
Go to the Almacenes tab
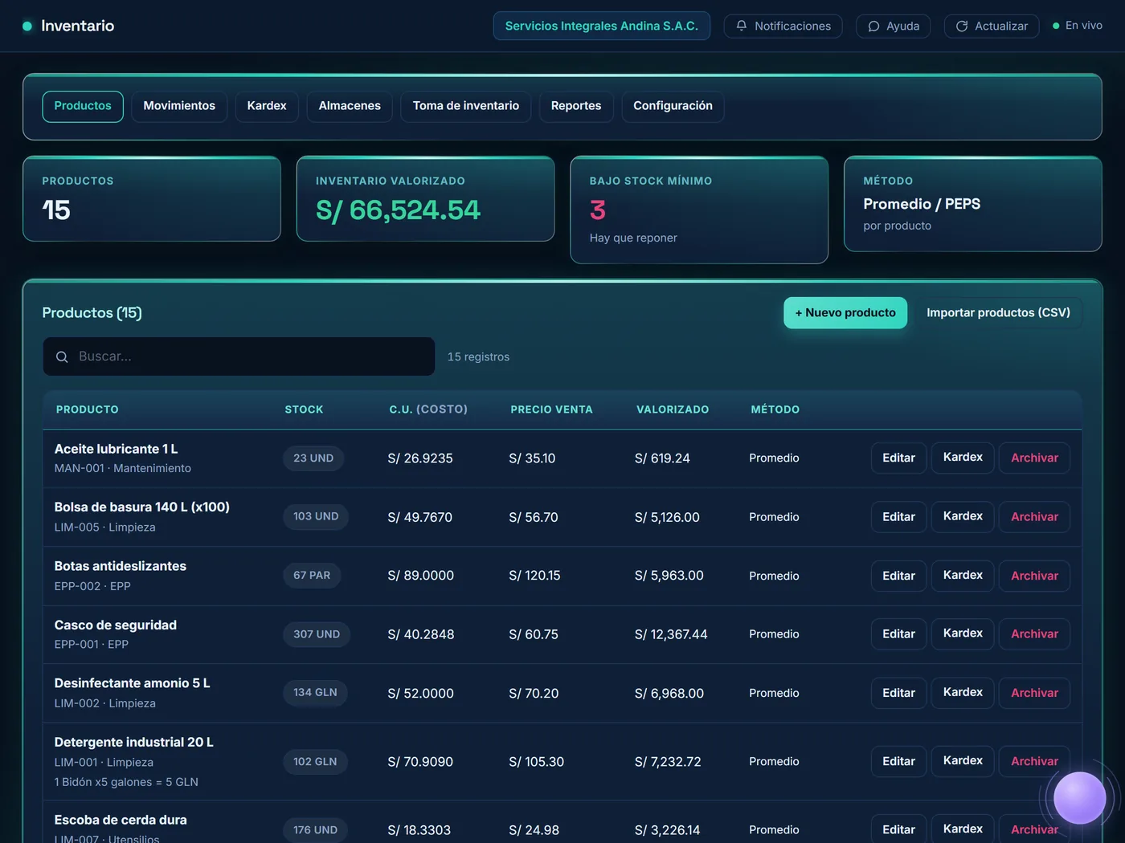pyautogui.click(x=350, y=106)
